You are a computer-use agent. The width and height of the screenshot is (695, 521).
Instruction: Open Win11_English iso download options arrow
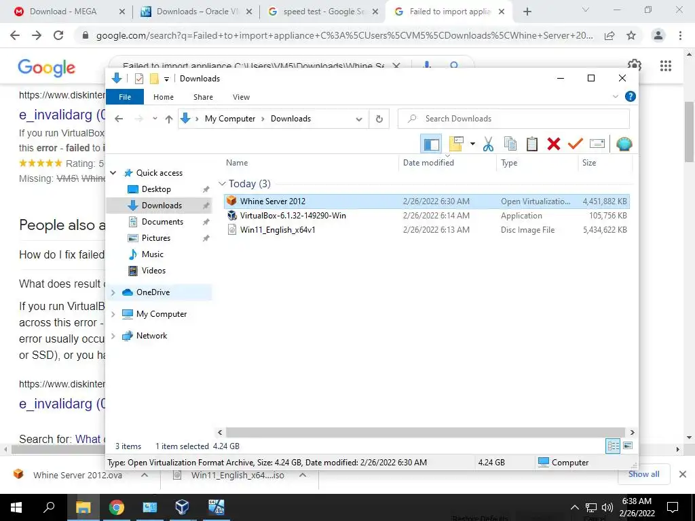click(303, 475)
